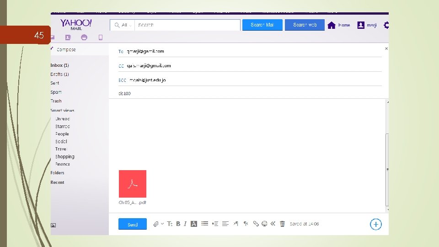Insert a bulleted list
439x247 pixels.
coord(205,224)
